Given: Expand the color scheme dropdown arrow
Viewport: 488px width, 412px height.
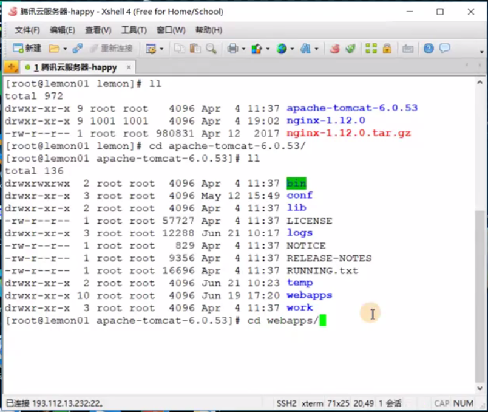Looking at the screenshot, I should click(268, 49).
